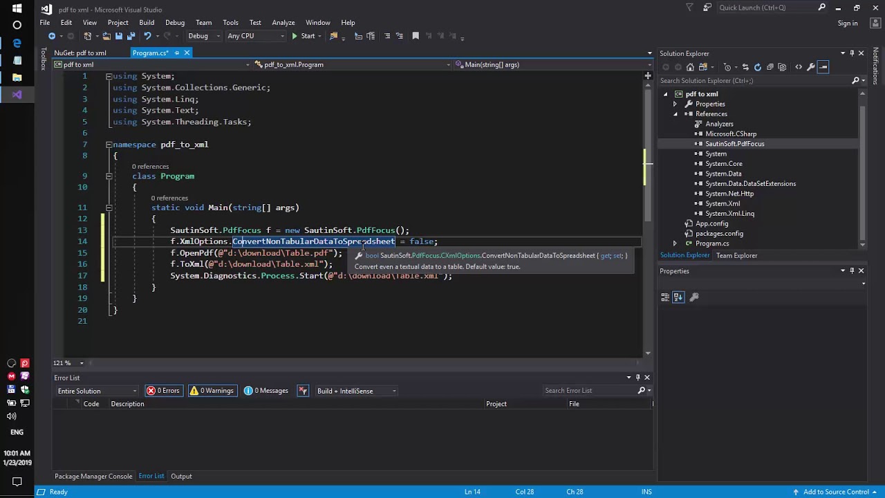Image resolution: width=885 pixels, height=498 pixels.
Task: Switch to the Output tab
Action: pos(181,477)
